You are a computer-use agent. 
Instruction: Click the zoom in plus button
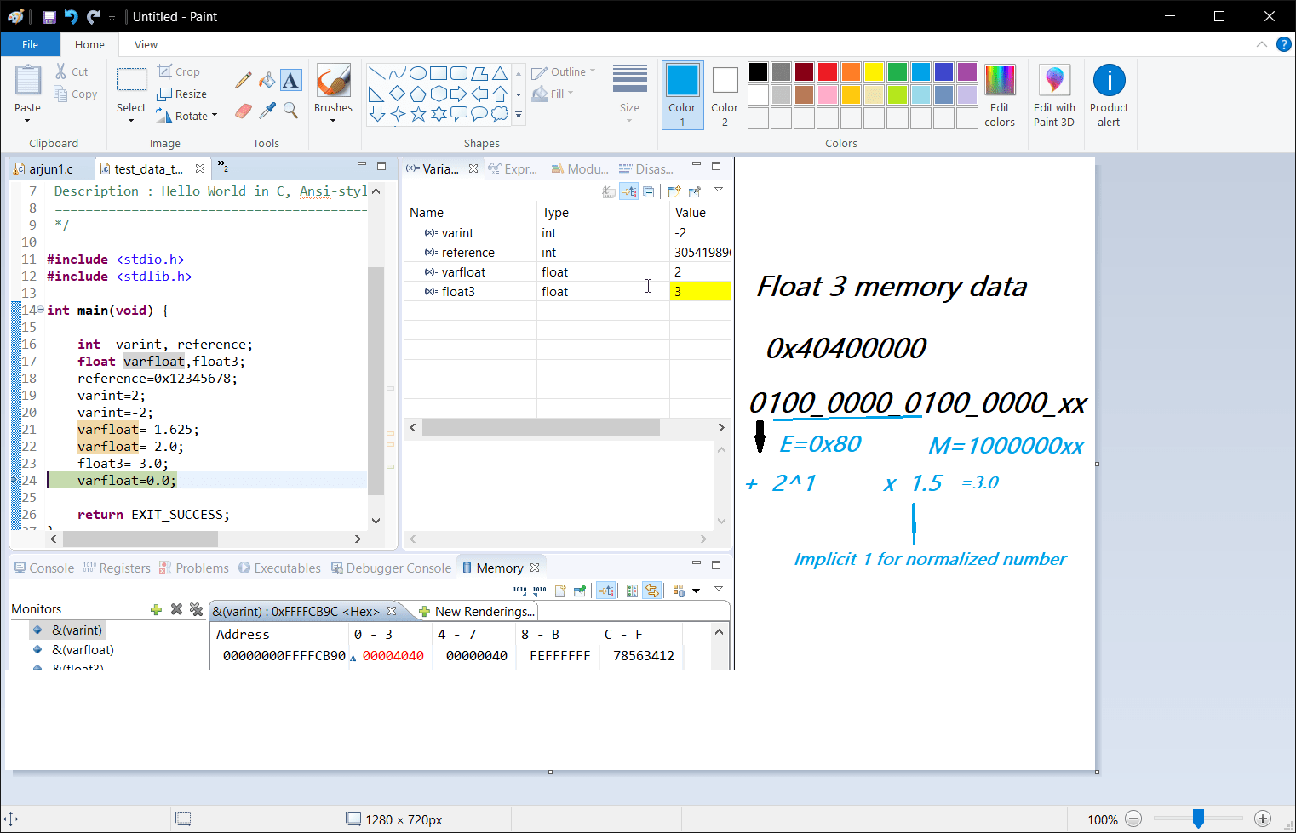coord(1263,819)
